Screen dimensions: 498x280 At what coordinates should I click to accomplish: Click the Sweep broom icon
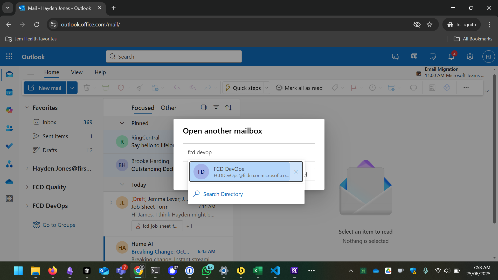140,88
